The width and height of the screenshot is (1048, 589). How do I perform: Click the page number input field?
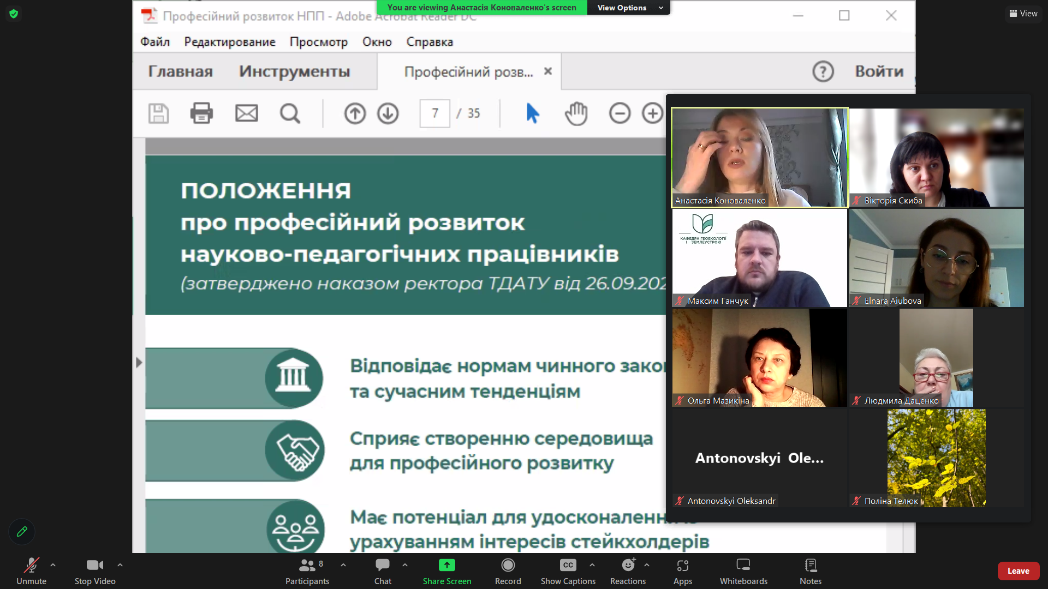tap(434, 113)
